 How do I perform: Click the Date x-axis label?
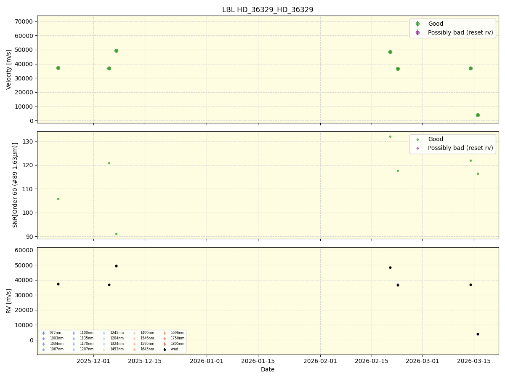click(x=268, y=369)
